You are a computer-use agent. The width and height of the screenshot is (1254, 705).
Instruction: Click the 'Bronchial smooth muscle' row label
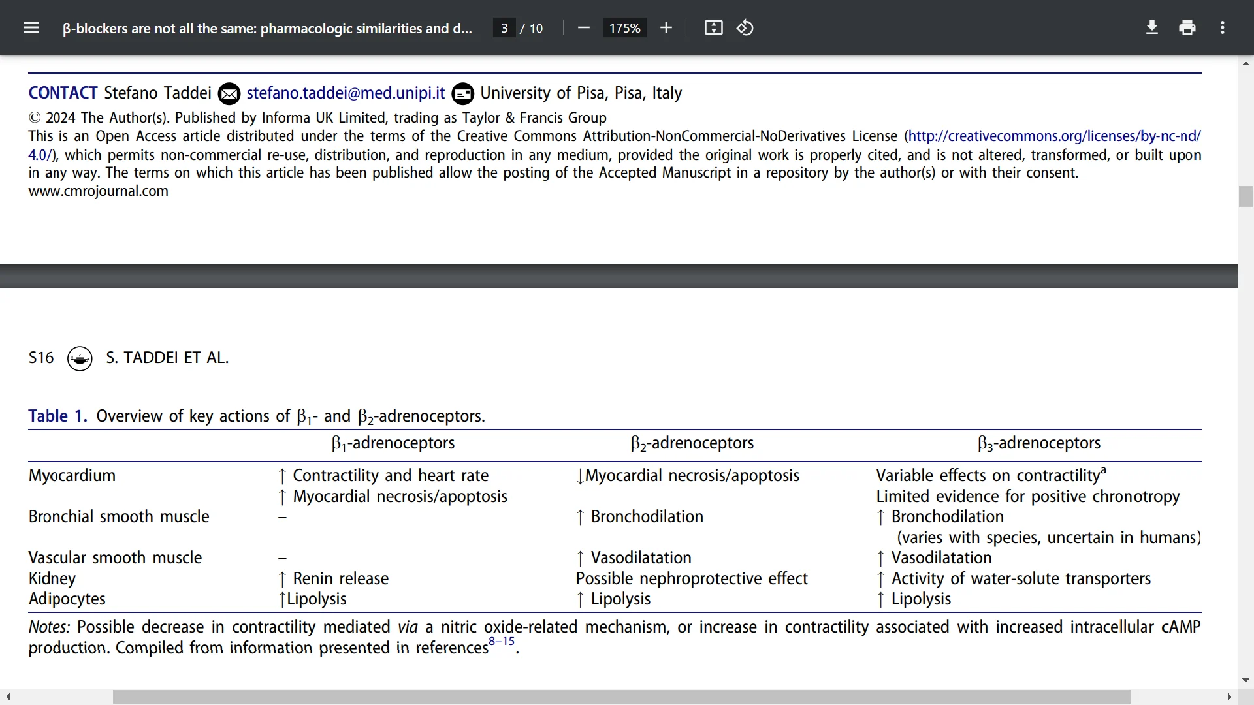coord(119,516)
